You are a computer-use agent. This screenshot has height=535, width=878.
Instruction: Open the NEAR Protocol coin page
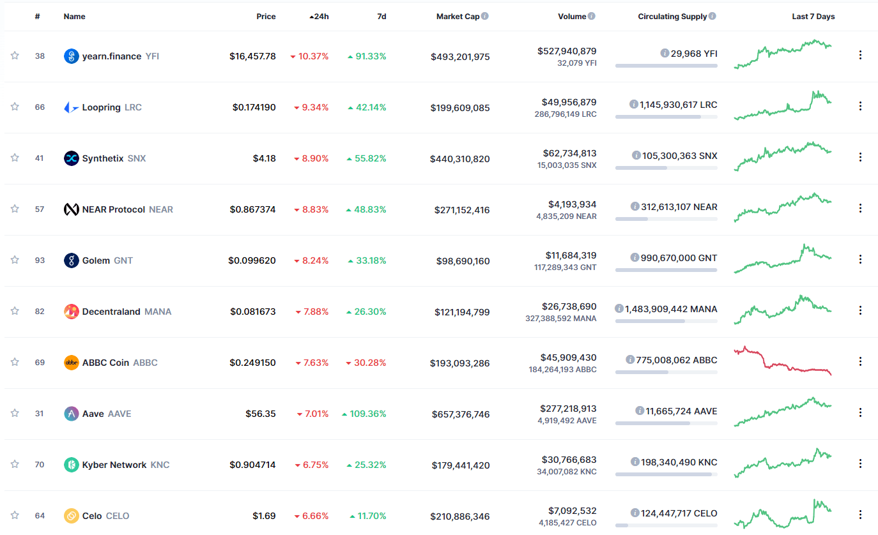point(128,209)
